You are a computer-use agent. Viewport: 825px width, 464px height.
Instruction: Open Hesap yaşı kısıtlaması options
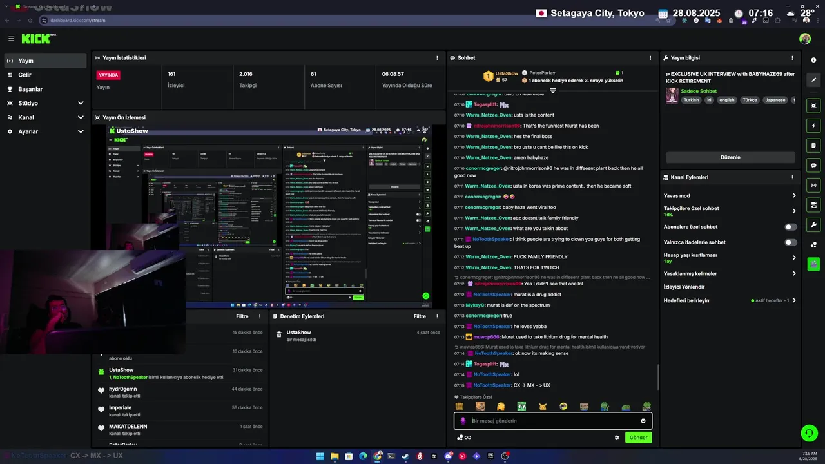point(730,258)
